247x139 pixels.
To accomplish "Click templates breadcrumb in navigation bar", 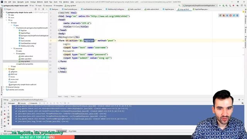I will 58,6.
